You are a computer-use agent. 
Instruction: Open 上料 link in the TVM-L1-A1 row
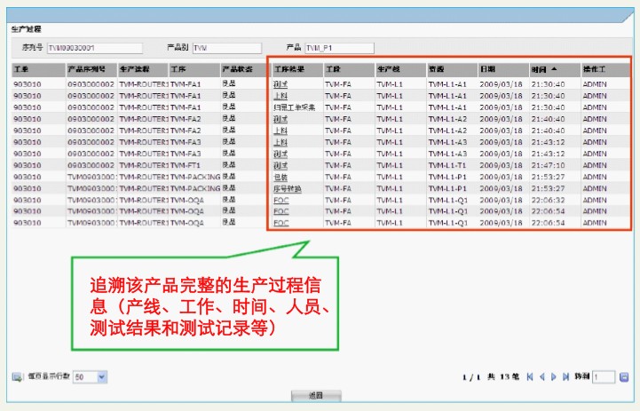tap(280, 96)
